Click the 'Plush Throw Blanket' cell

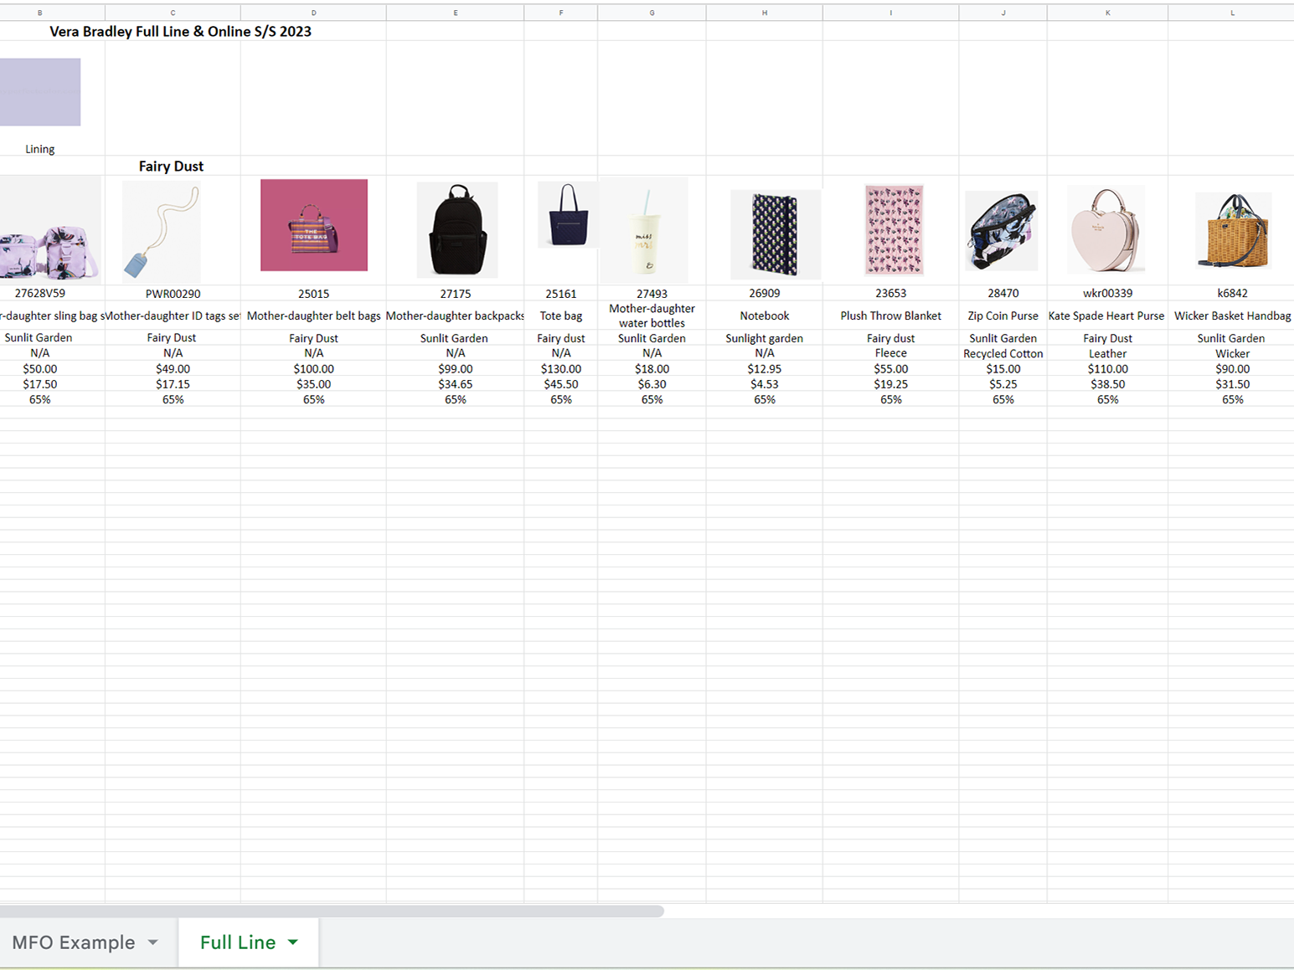pos(891,316)
